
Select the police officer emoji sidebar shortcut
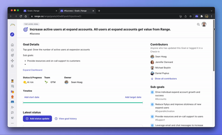click(12, 81)
